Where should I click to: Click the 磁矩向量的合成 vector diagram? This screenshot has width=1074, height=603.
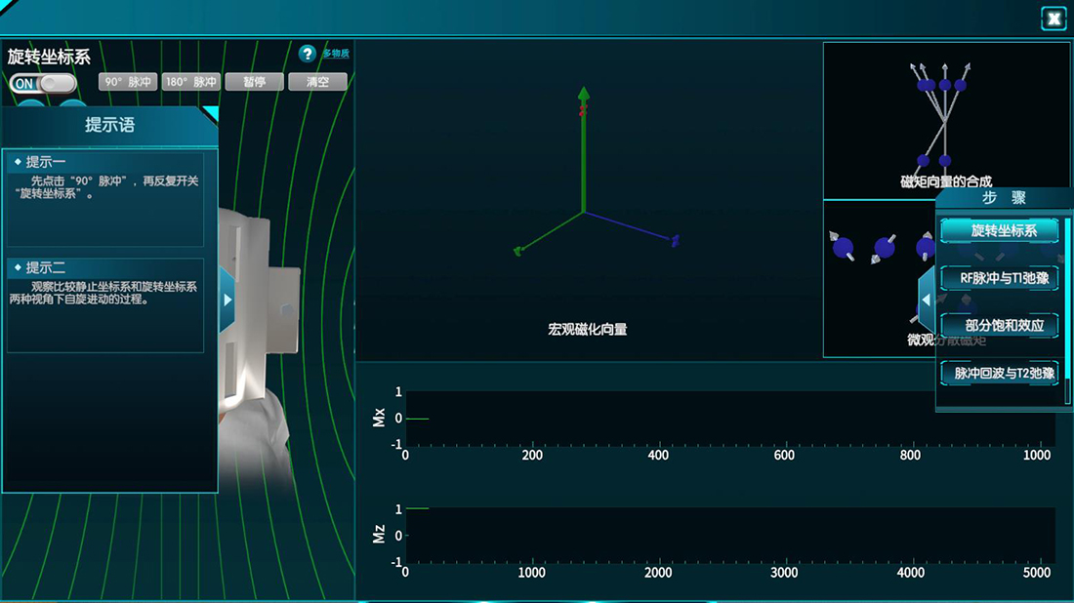[x=944, y=117]
